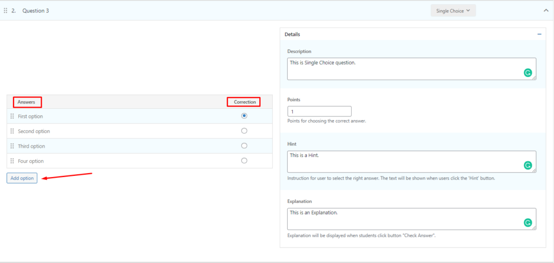Open the Single Choice question type dropdown
554x263 pixels.
coord(453,11)
